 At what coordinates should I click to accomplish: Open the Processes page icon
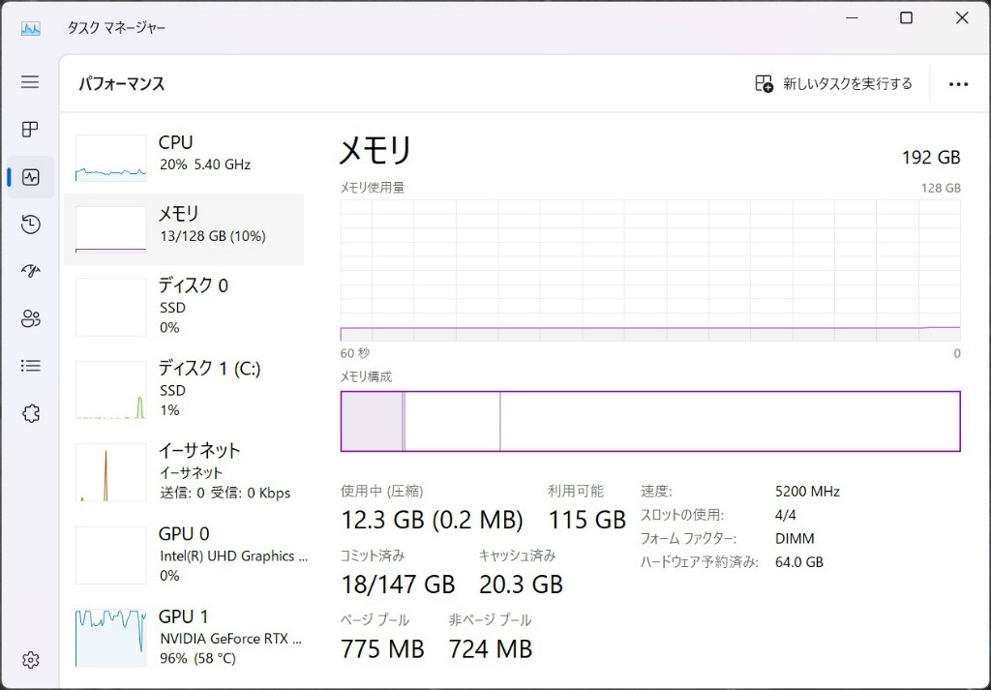coord(30,130)
